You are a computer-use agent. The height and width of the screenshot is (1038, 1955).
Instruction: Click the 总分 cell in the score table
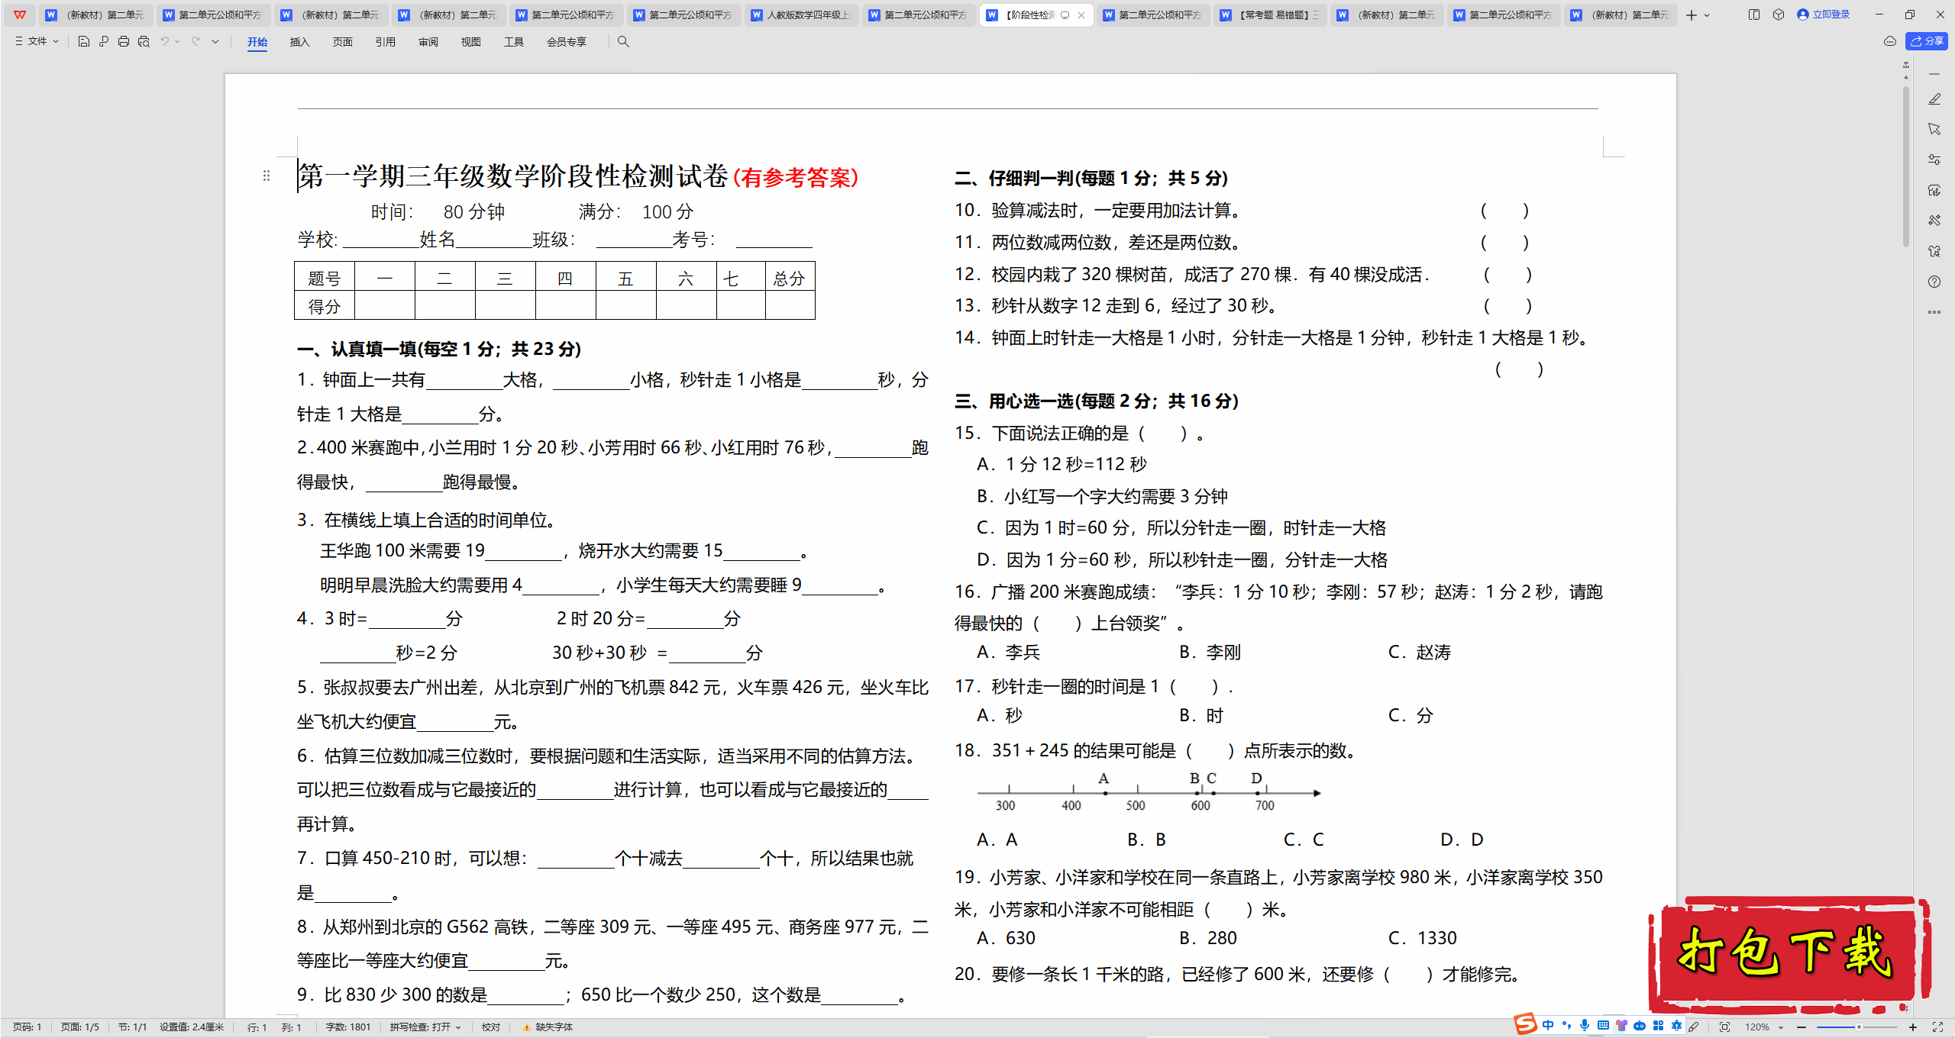(x=790, y=278)
